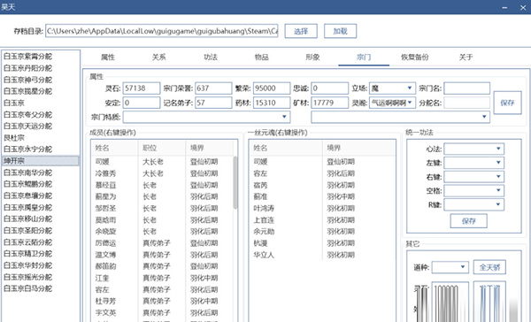Open the 空格 skill dropdown
This screenshot has width=531, height=322.
(473, 190)
